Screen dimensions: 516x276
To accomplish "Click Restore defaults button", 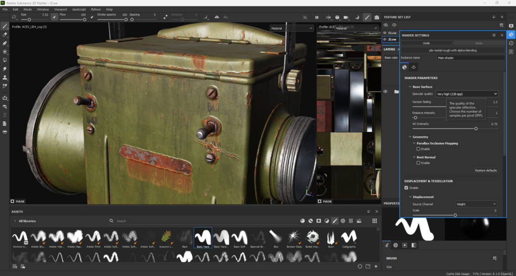I will click(486, 170).
